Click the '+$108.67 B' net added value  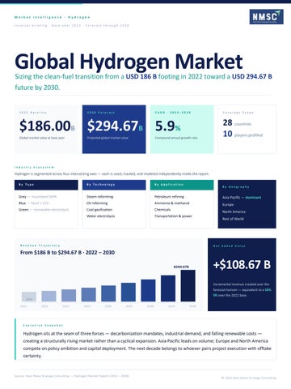click(242, 265)
